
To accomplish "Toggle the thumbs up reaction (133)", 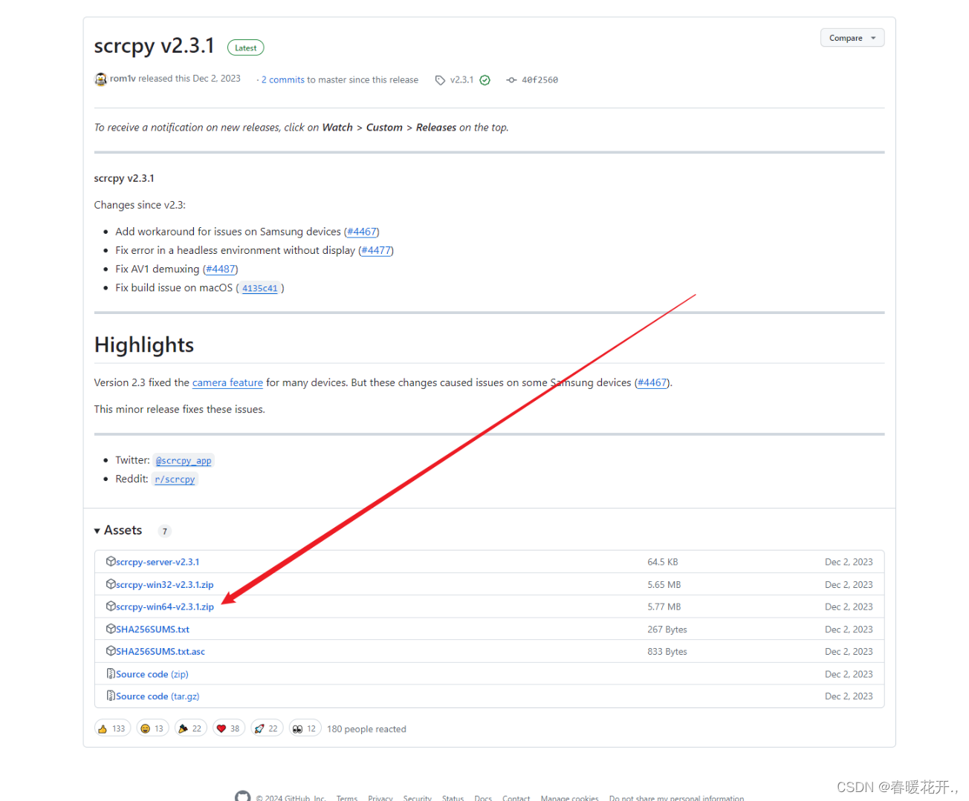I will (112, 728).
